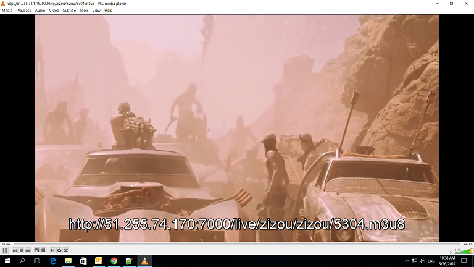474x267 pixels.
Task: Toggle the VLC playlist view
Action: 52,250
